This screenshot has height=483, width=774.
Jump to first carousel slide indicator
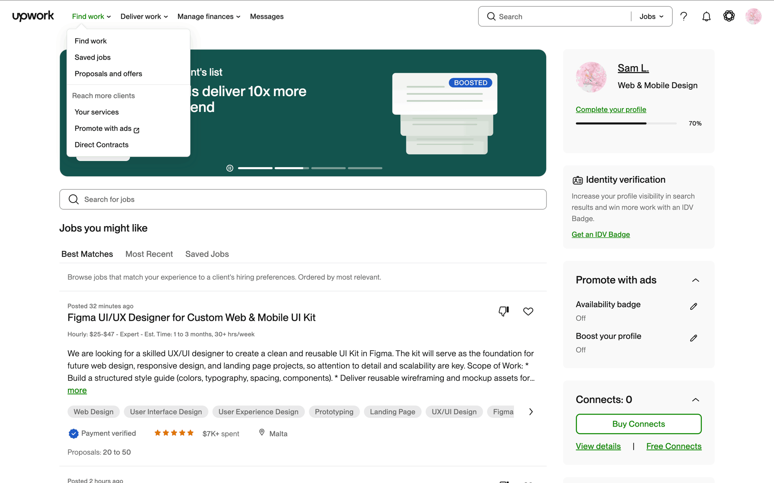point(255,168)
